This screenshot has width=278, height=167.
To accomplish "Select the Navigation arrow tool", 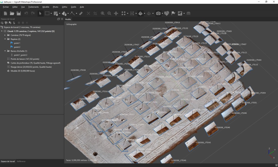I will (x=40, y=13).
